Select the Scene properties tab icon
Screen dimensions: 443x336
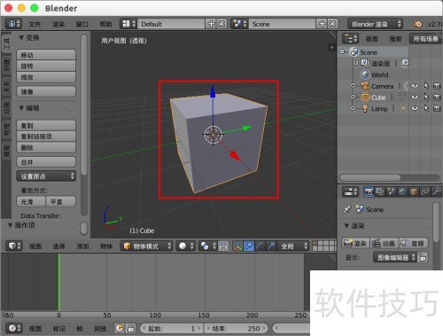392,192
